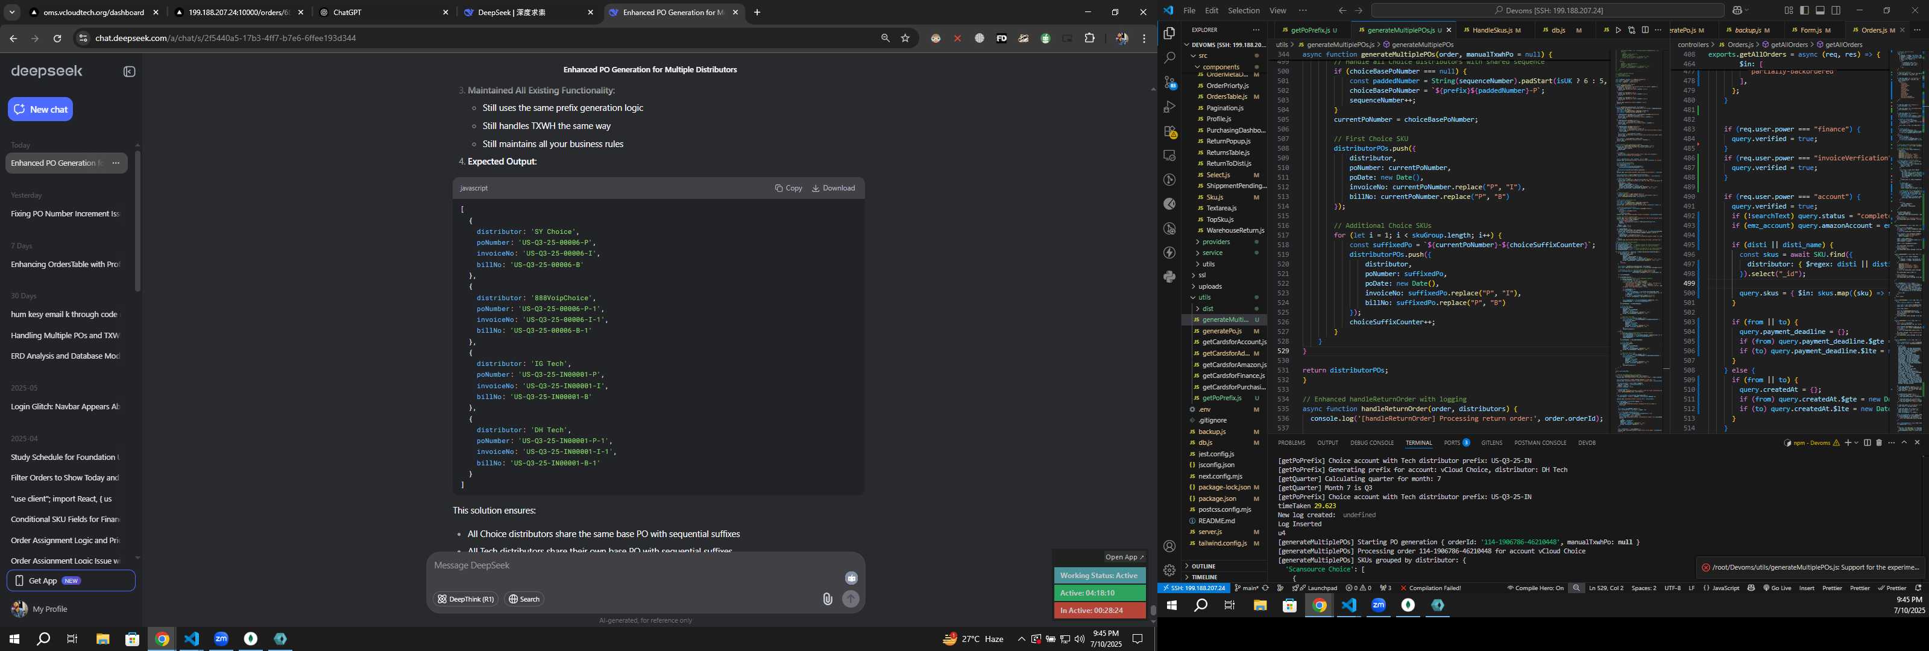Click split terminal icon in panel header
Image resolution: width=1929 pixels, height=651 pixels.
[x=1867, y=442]
